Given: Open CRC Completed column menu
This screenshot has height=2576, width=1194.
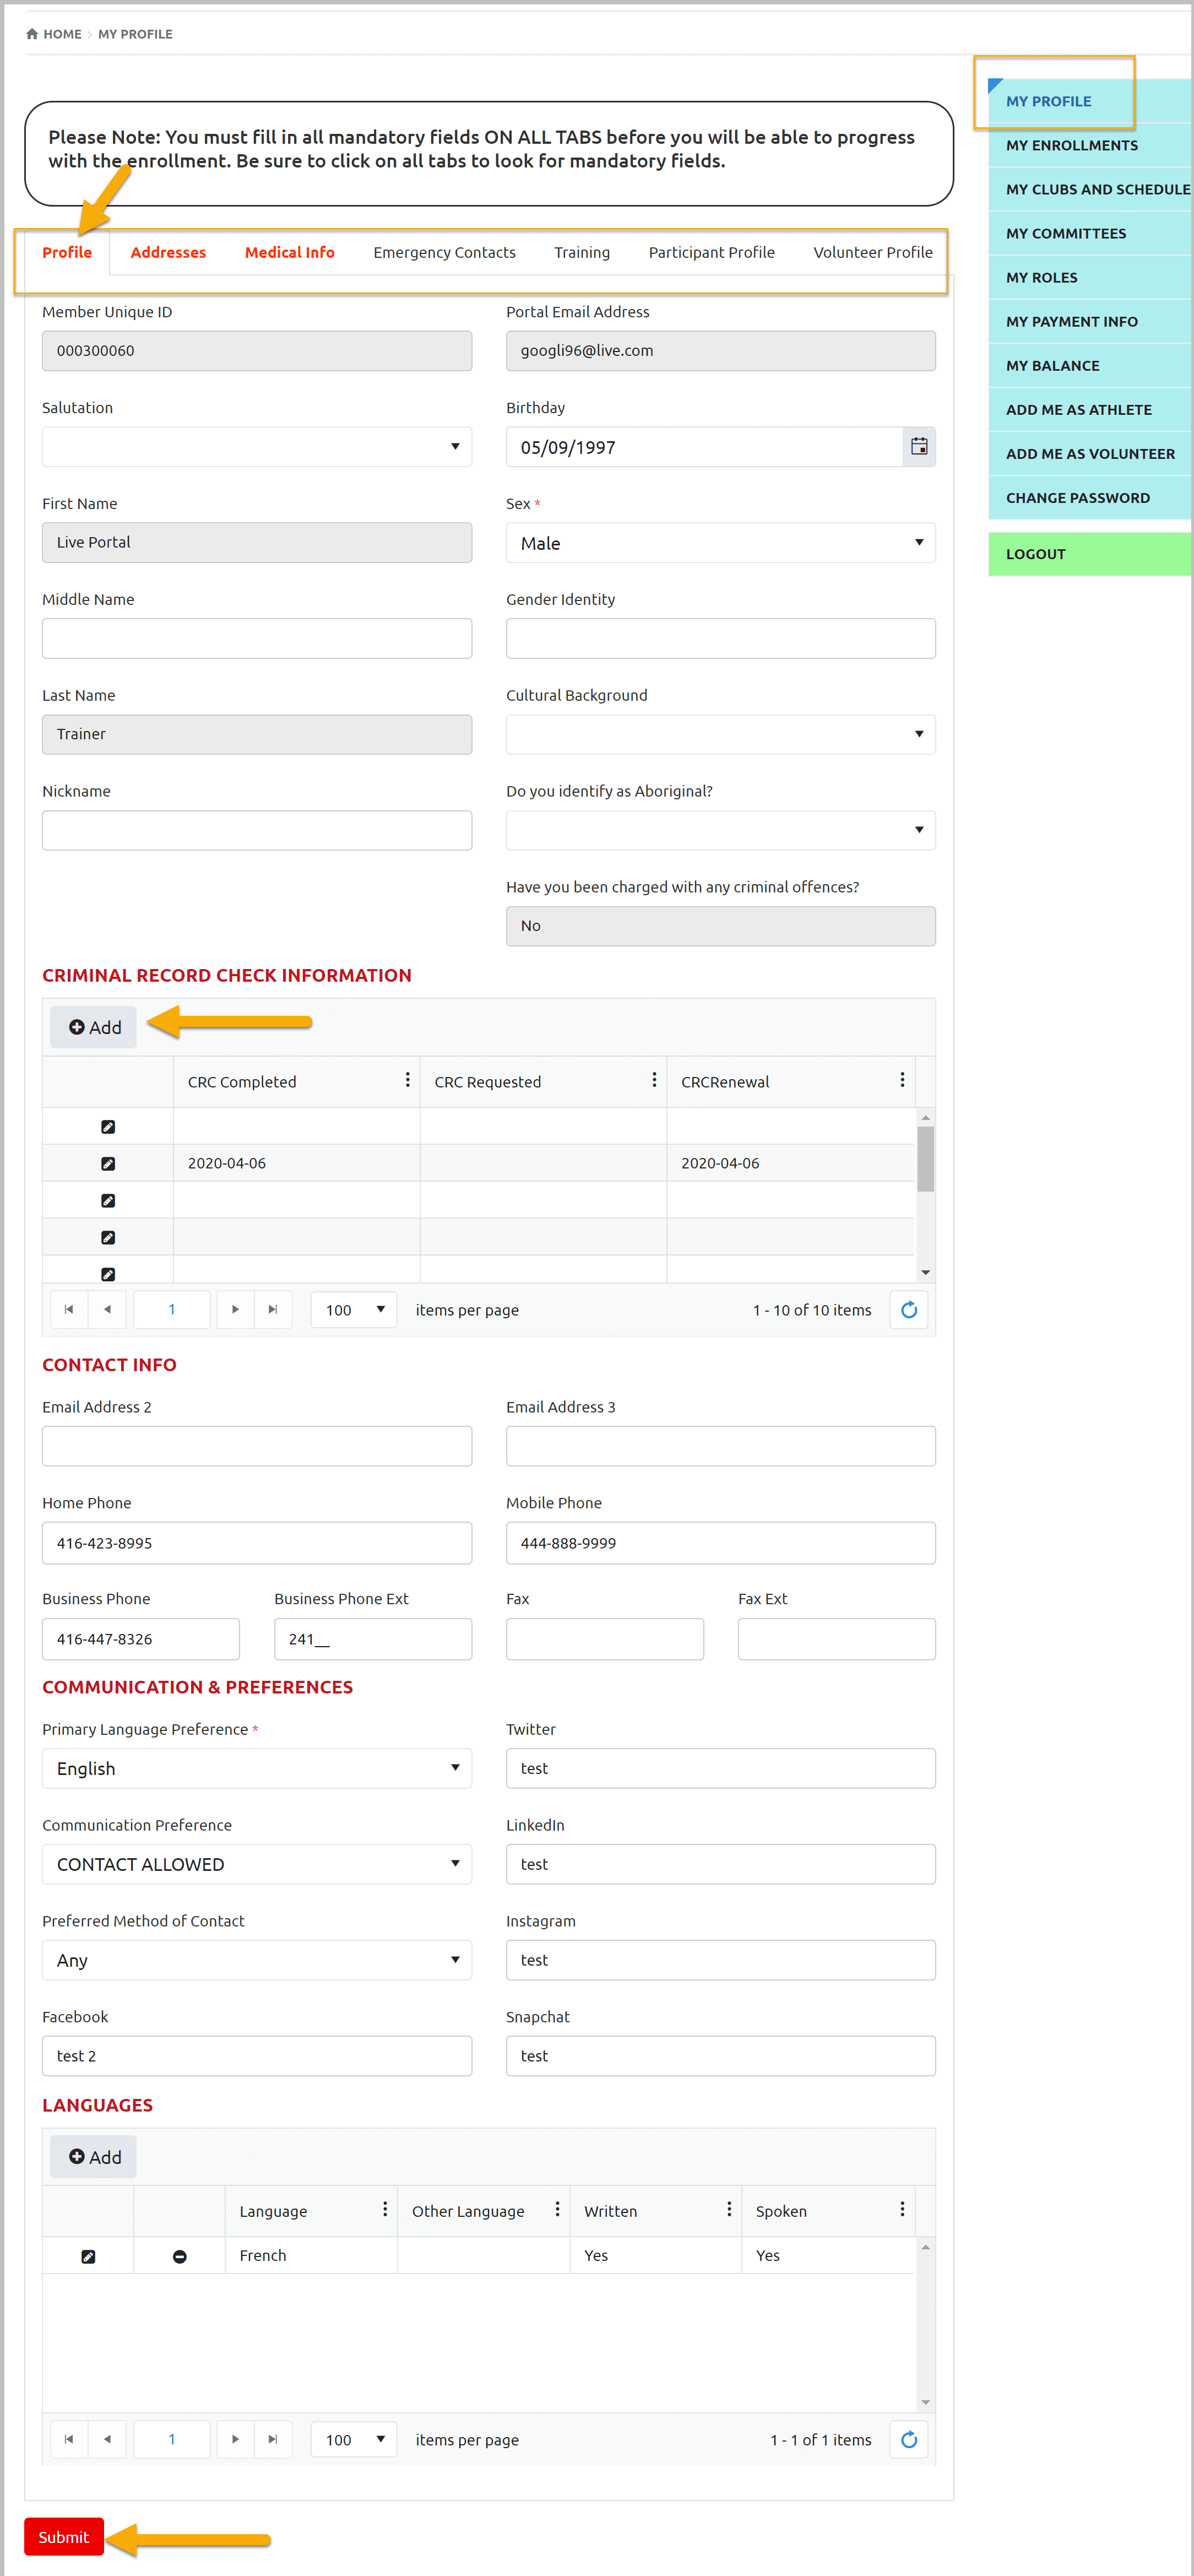Looking at the screenshot, I should 407,1080.
